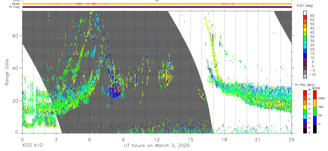Click the '1000' label on the NOISE scale
The width and height of the screenshot is (328, 151).
click(321, 107)
